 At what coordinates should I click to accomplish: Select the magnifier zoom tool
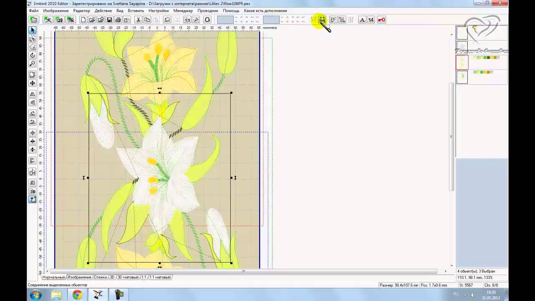point(33,64)
